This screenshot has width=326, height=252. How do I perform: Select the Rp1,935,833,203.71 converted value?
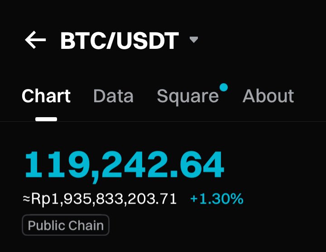[104, 199]
